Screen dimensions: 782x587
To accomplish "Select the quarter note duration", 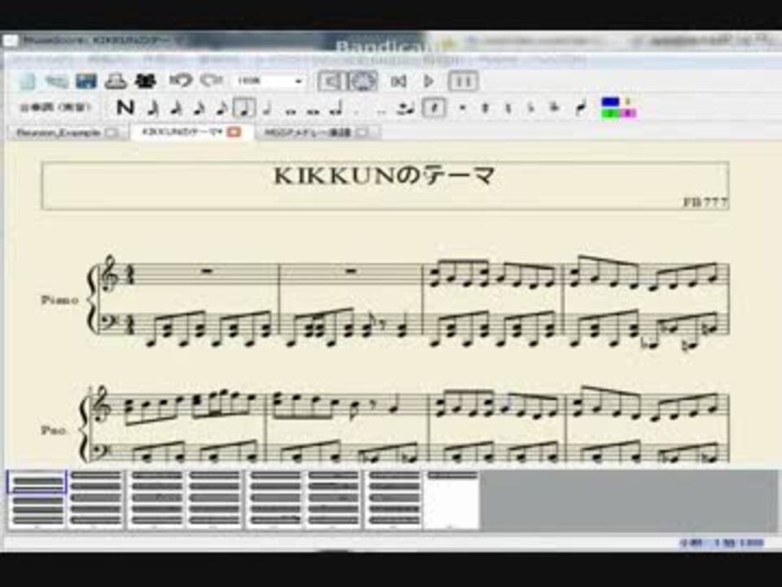I will click(244, 108).
